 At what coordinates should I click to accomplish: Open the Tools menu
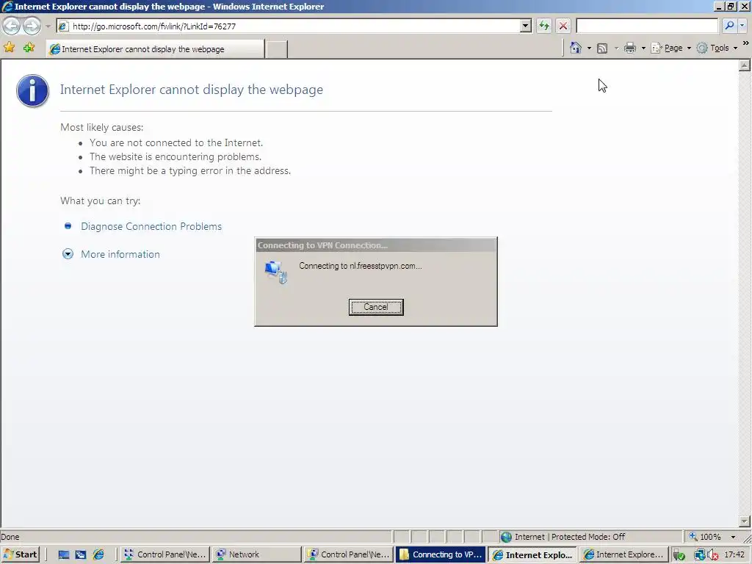717,48
